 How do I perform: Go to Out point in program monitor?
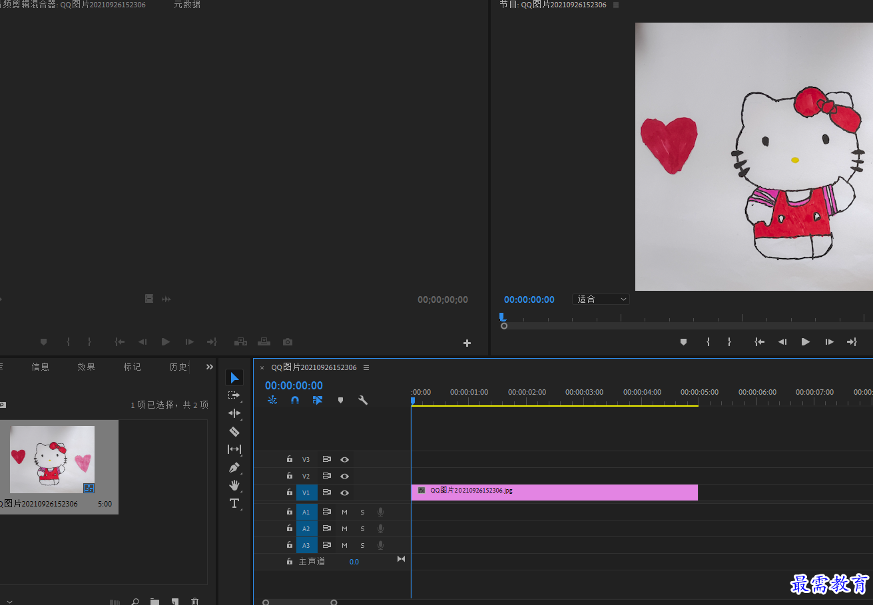click(852, 342)
